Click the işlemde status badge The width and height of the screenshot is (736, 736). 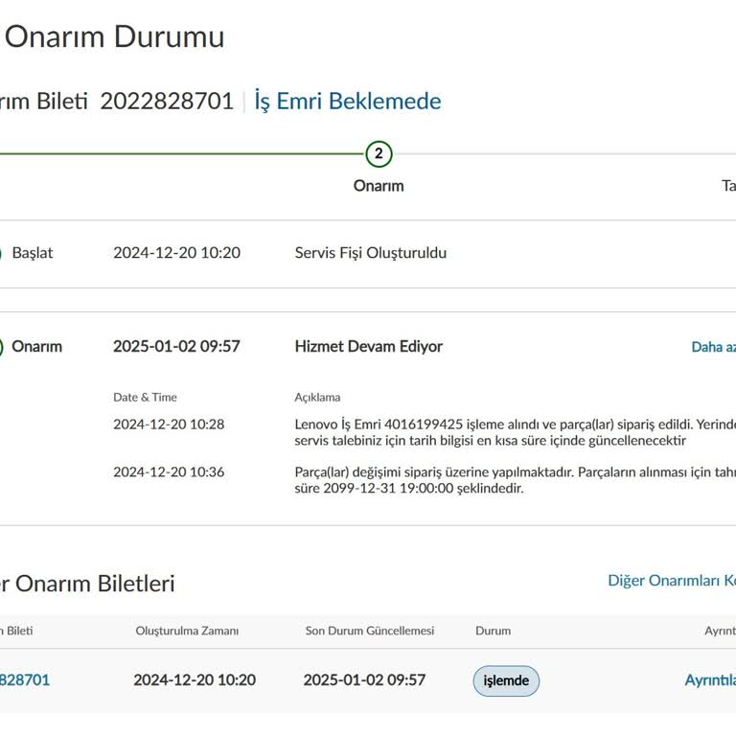[x=506, y=680]
